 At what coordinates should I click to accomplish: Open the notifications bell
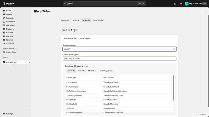tap(181, 4)
